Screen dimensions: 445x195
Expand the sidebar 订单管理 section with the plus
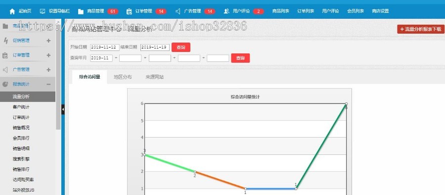coord(48,55)
